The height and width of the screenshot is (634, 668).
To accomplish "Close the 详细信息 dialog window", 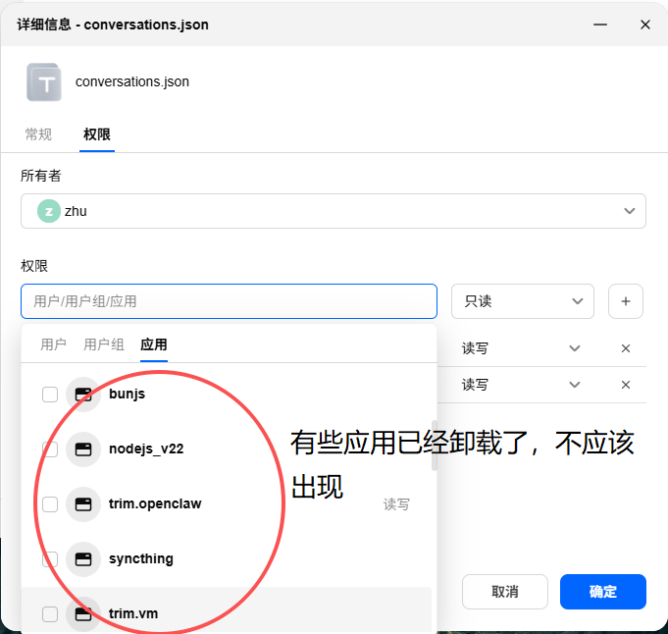I will click(645, 25).
